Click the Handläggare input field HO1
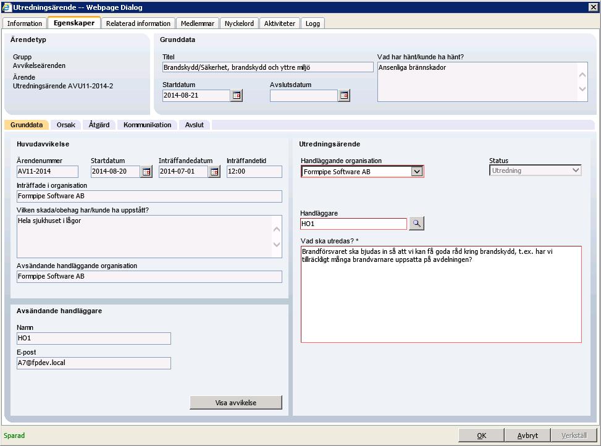The height and width of the screenshot is (446, 601). click(x=353, y=224)
